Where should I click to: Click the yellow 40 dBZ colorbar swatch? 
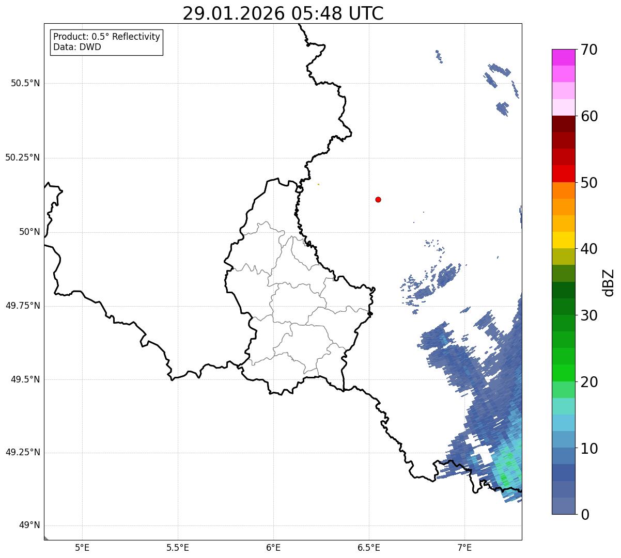pos(563,240)
